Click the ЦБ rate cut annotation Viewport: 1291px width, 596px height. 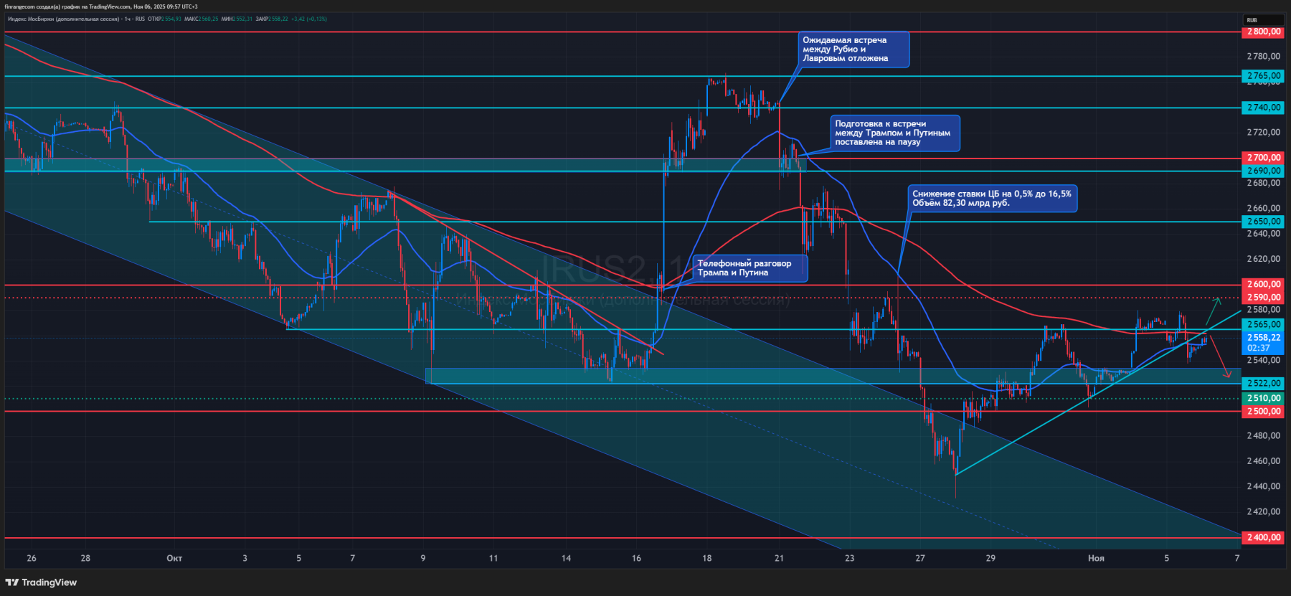(x=992, y=199)
